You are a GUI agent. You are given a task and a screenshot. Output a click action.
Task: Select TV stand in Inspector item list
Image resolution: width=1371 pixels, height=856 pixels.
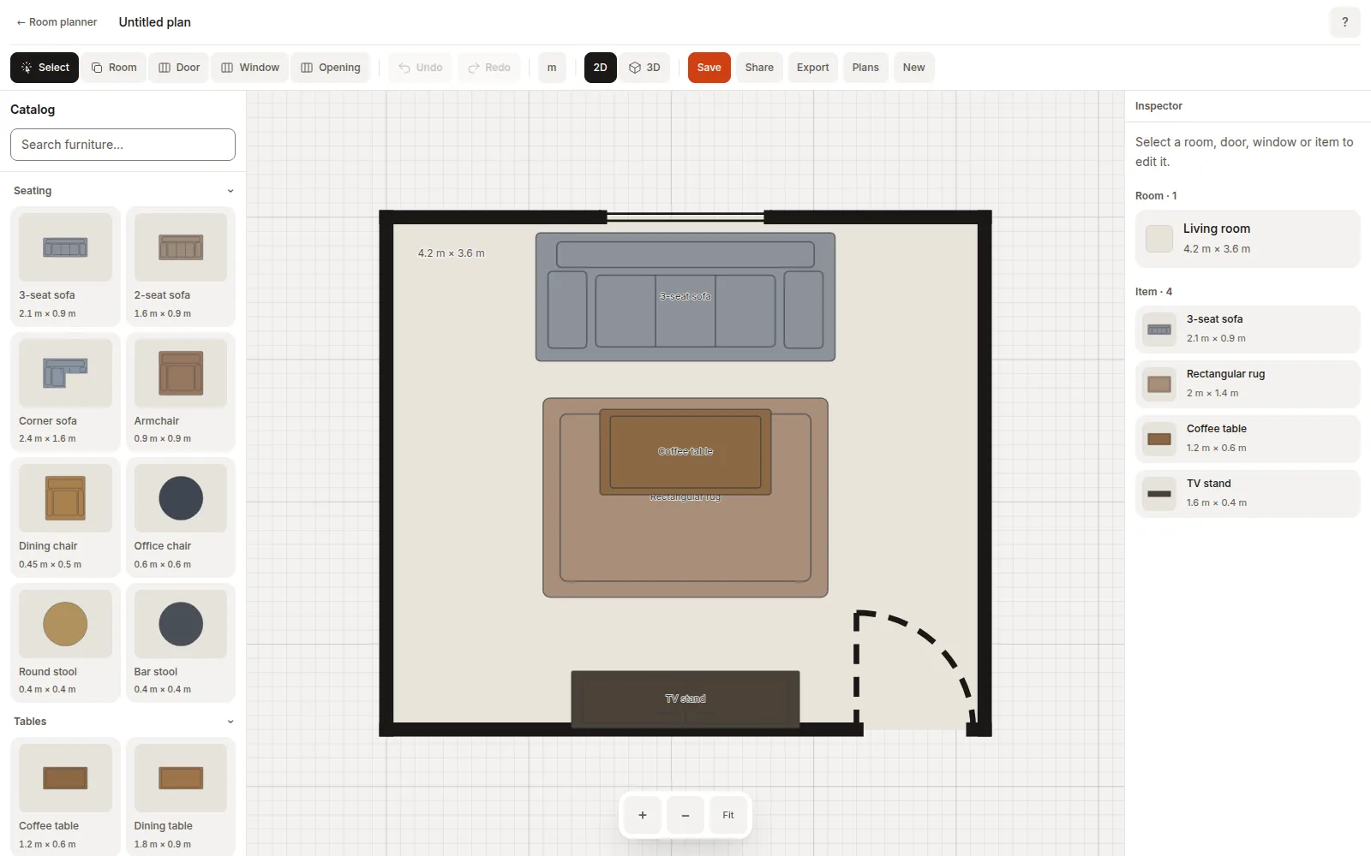click(x=1248, y=494)
